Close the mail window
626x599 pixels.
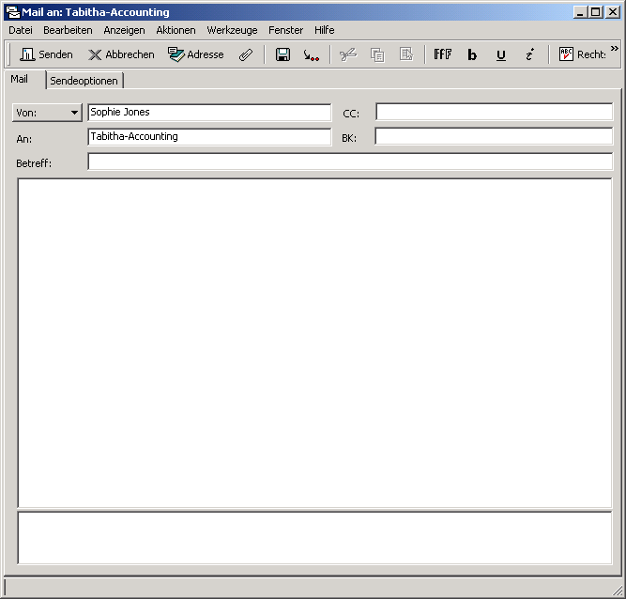pyautogui.click(x=613, y=12)
